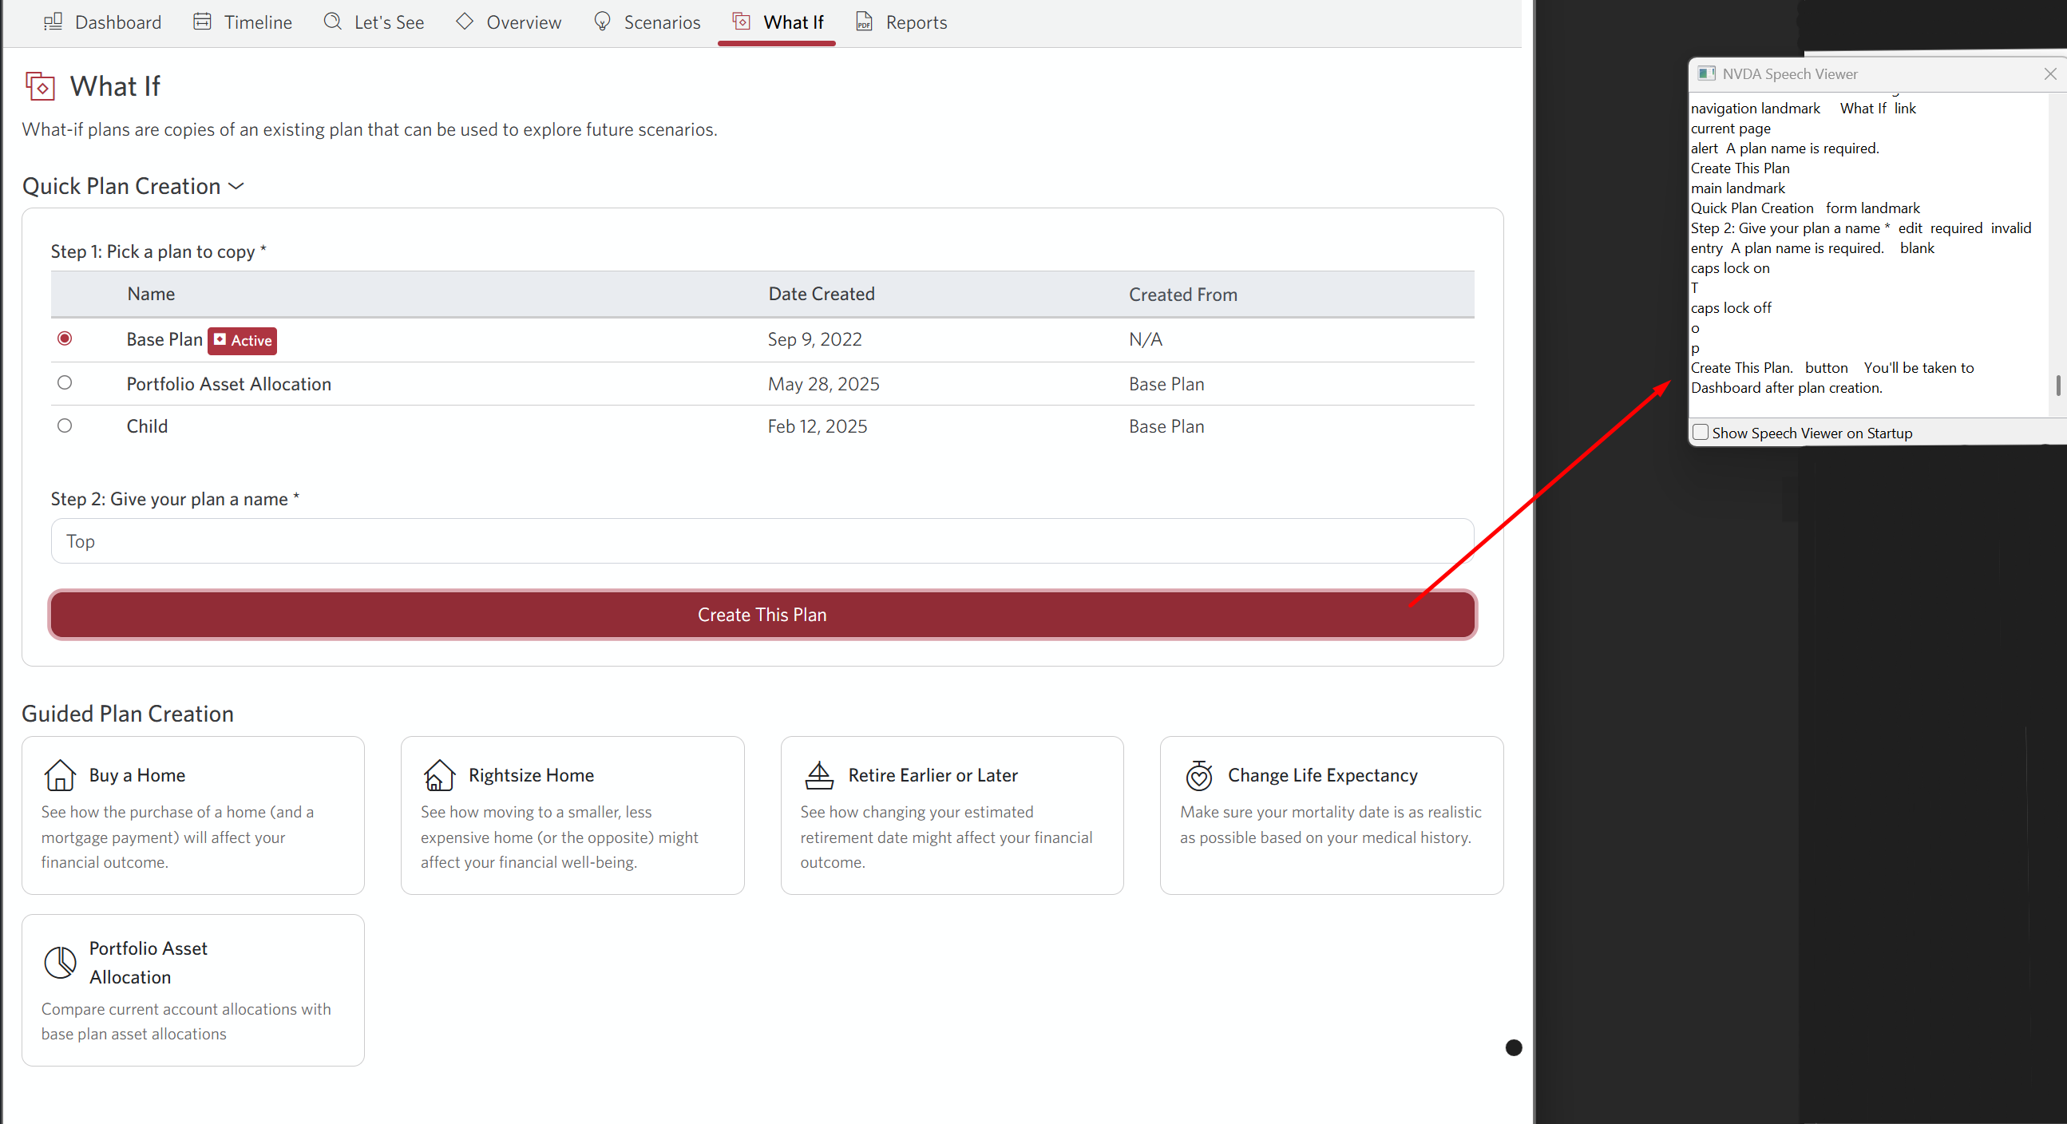Viewport: 2067px width, 1124px height.
Task: Click the Create This Plan button
Action: (762, 615)
